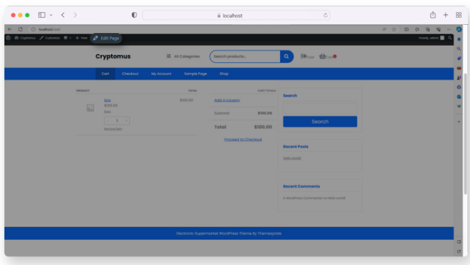The height and width of the screenshot is (265, 470).
Task: Open the shopping cart basket icon
Action: pos(323,57)
